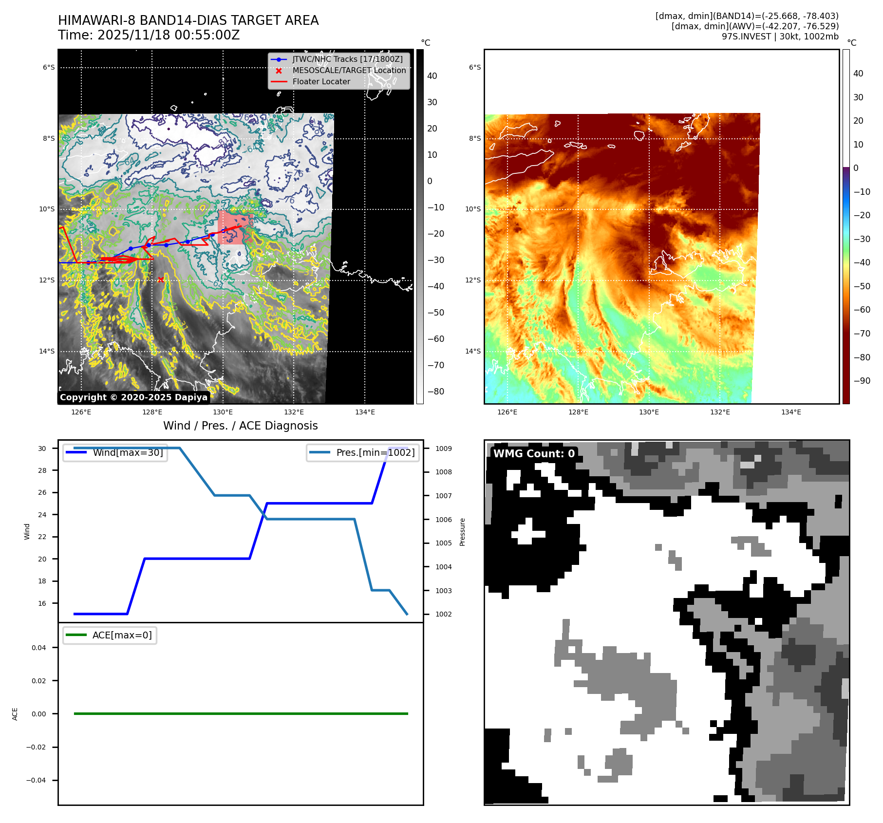The image size is (883, 823).
Task: Click the rainbow AWV temperature colorbar
Action: pyautogui.click(x=846, y=226)
